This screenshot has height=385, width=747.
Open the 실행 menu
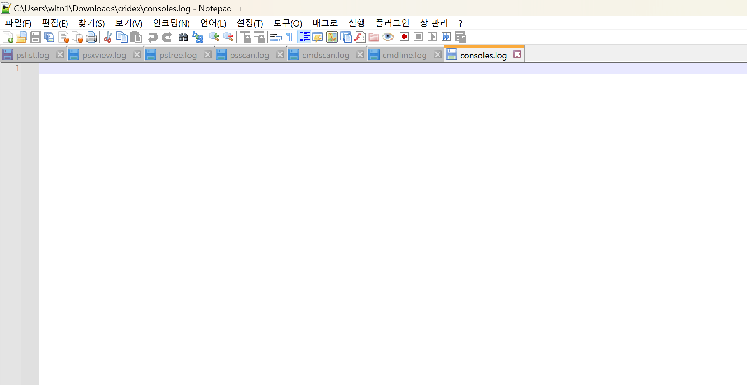pos(357,23)
